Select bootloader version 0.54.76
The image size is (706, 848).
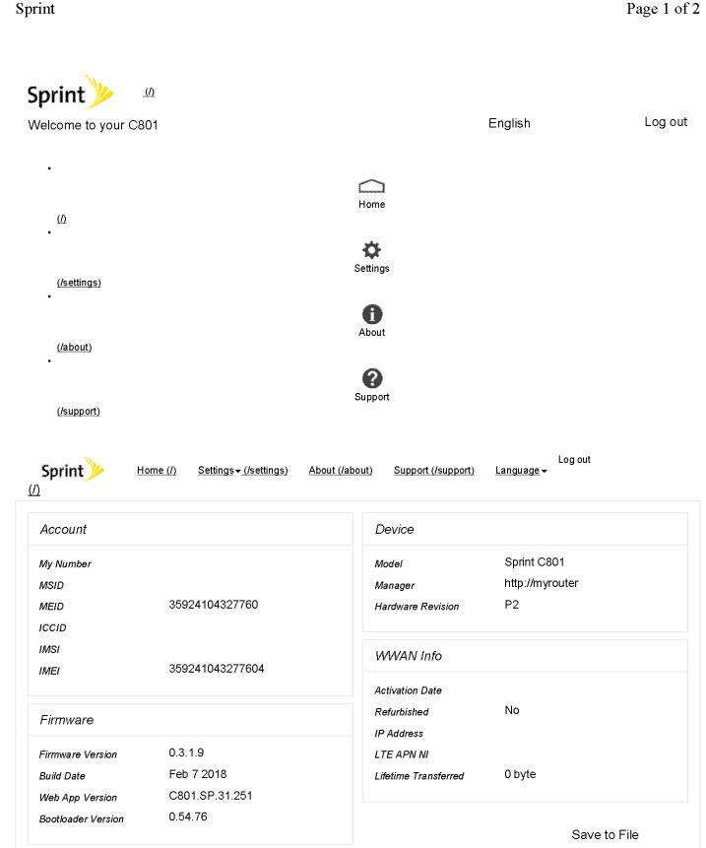[188, 816]
